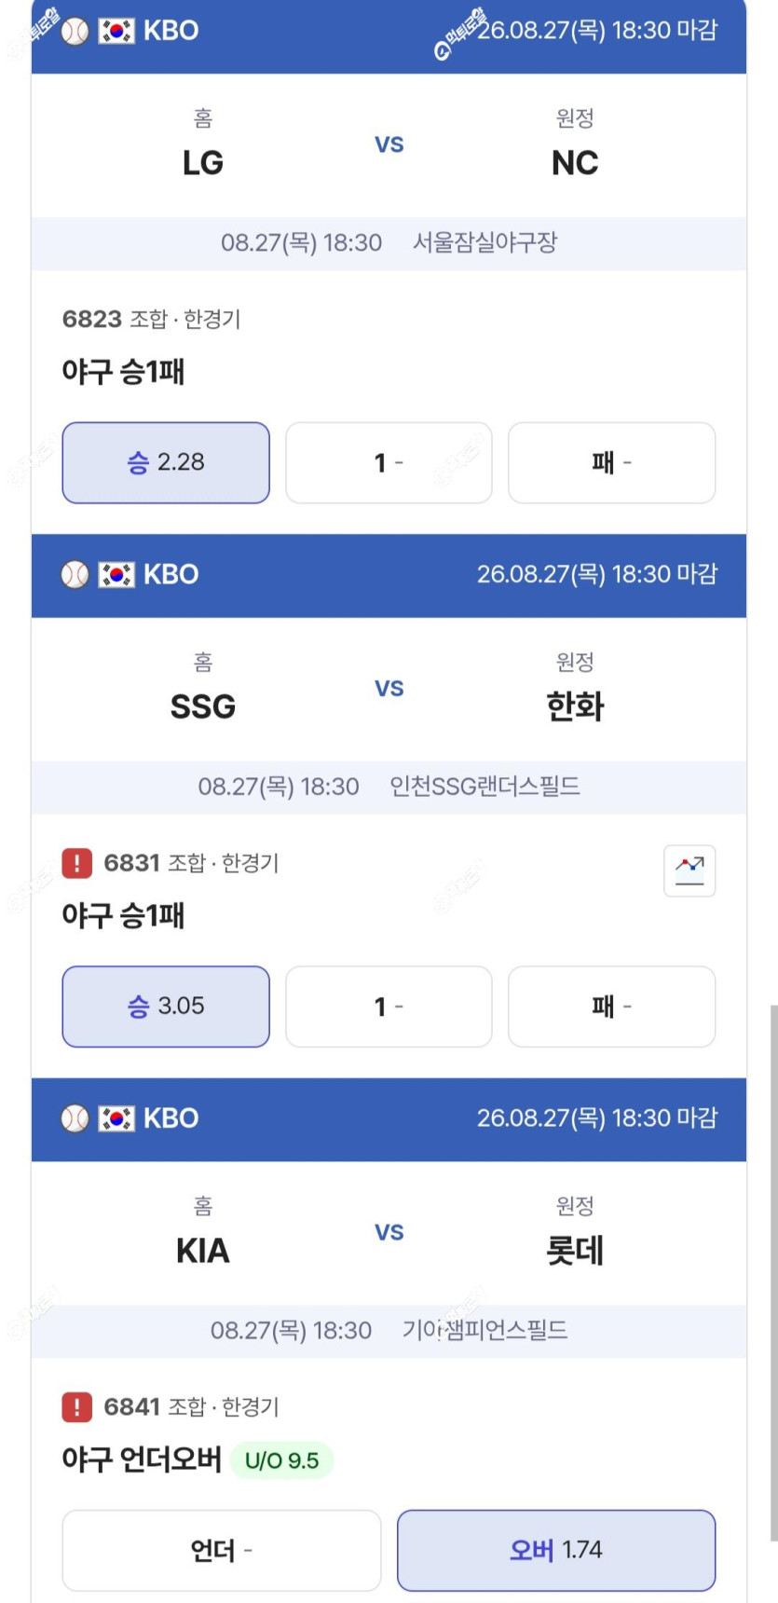778x1603 pixels.
Task: Select the 패 option in LG vs NC
Action: point(612,462)
